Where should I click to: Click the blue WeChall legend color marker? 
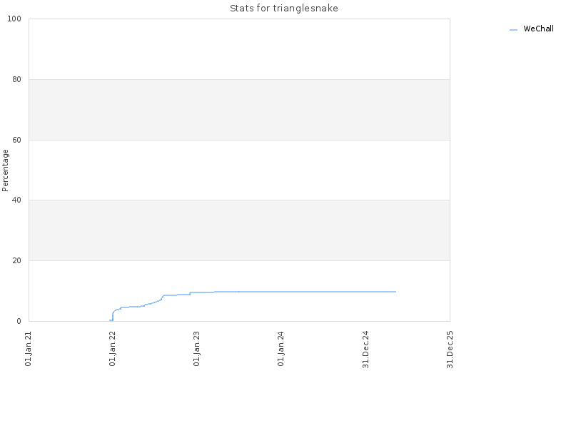point(513,30)
